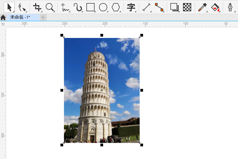Select the Drop Shadow tool
This screenshot has height=159, width=238.
pyautogui.click(x=174, y=7)
